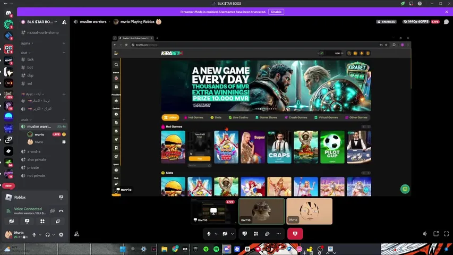Disable Streamer Mode

pyautogui.click(x=276, y=12)
